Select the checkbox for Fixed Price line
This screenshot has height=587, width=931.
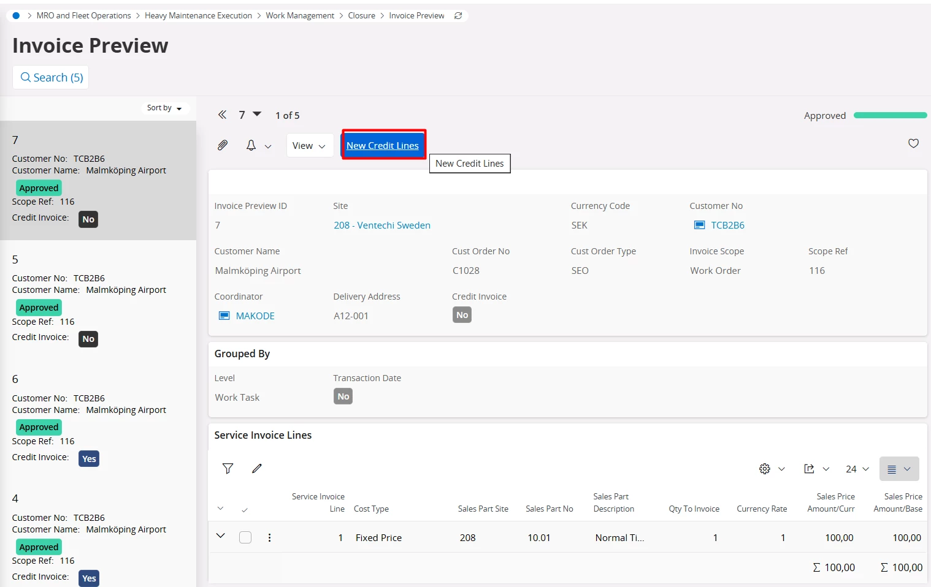coord(245,537)
